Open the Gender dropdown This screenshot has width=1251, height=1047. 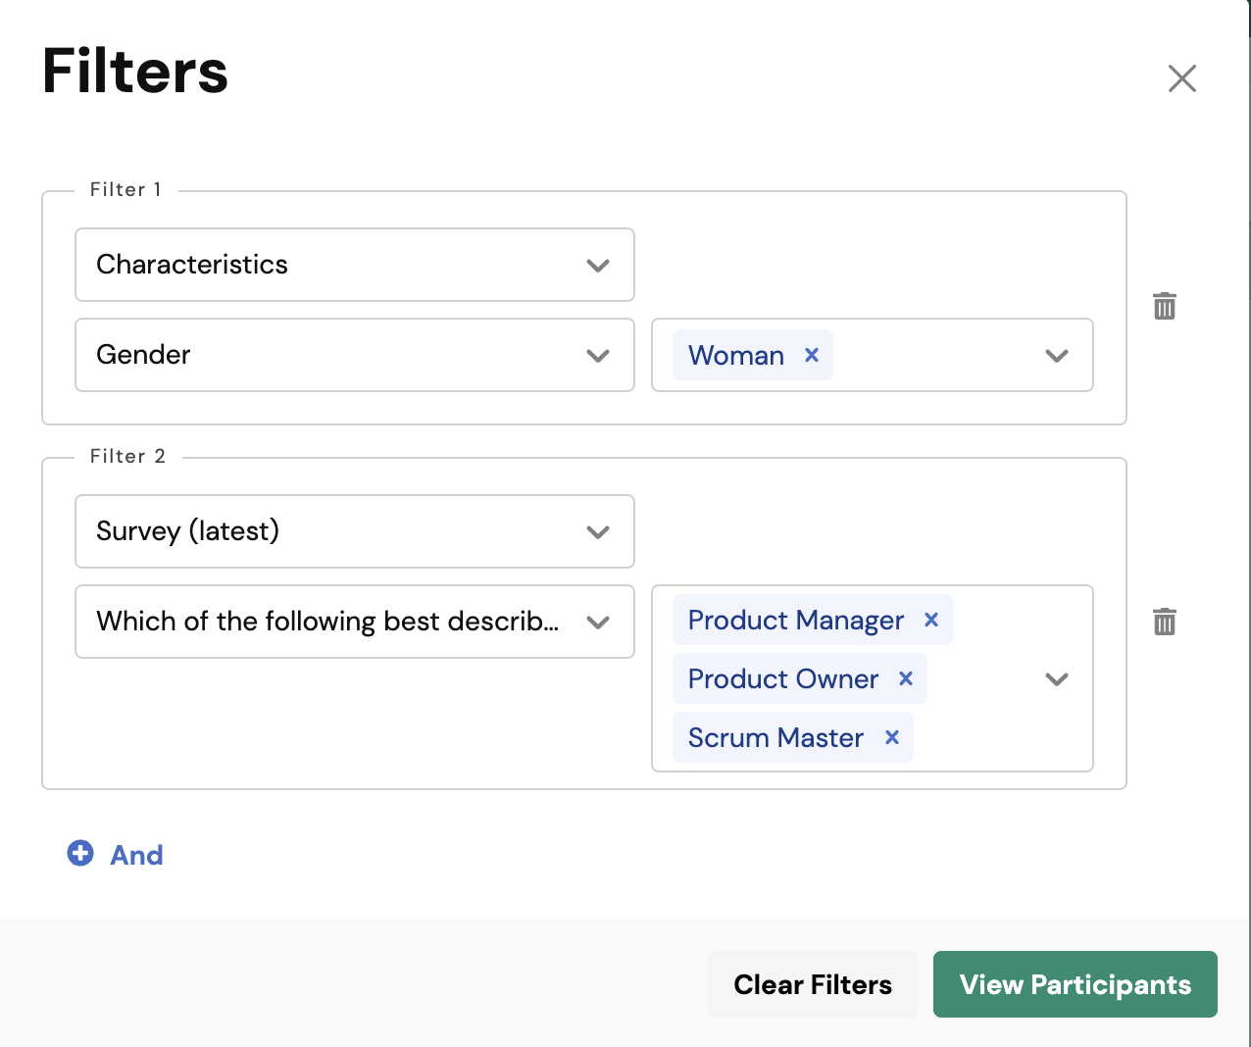354,355
